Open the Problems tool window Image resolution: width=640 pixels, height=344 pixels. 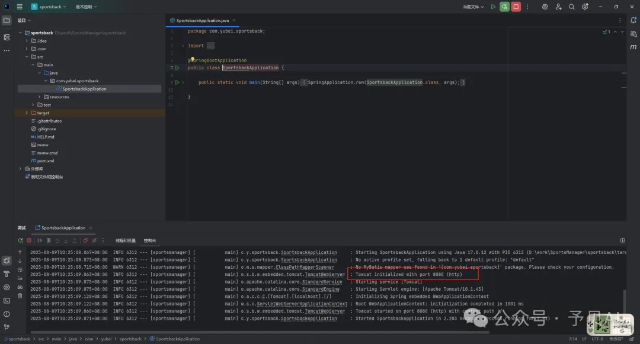coord(7,314)
